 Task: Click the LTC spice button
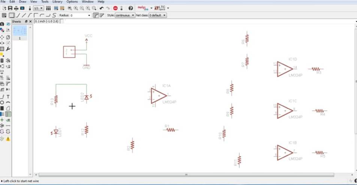coord(160,8)
